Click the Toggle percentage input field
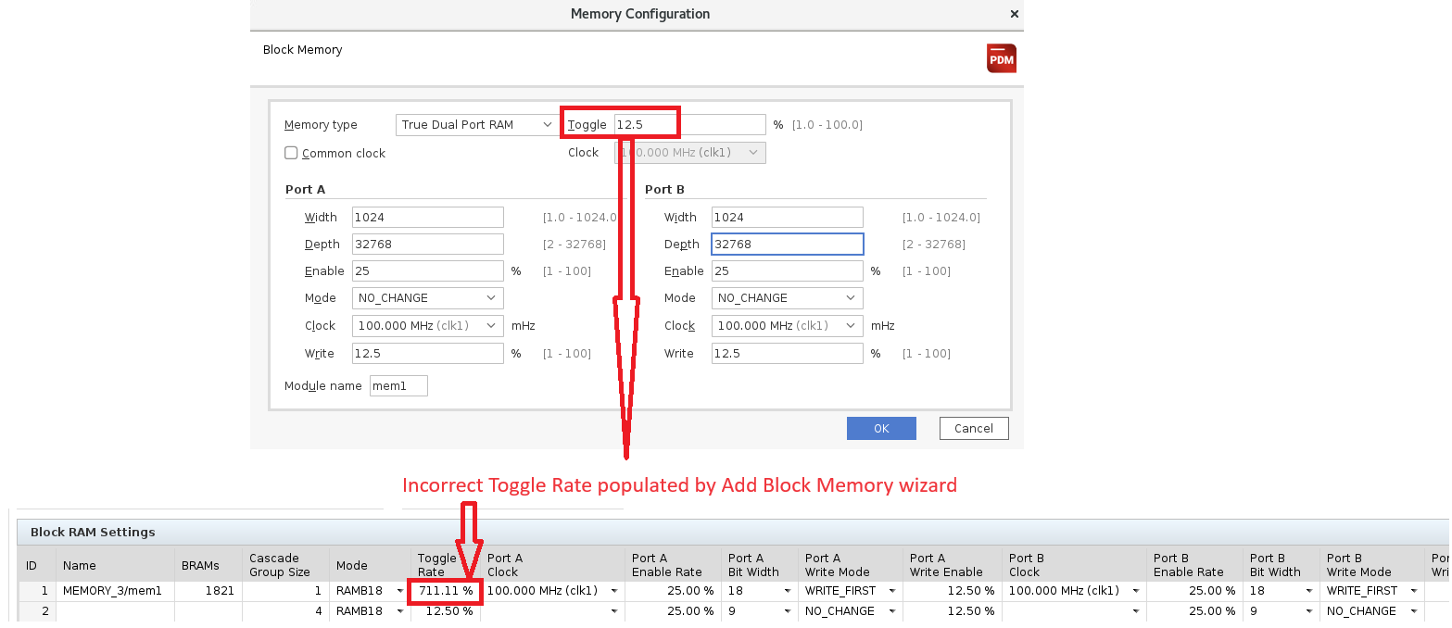The height and width of the screenshot is (628, 1452). point(689,124)
